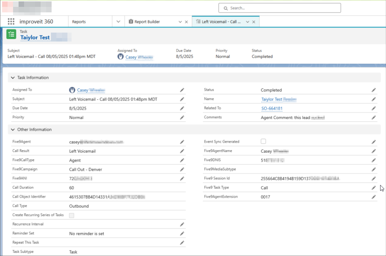Edit the Name field pencil icon
Image resolution: width=386 pixels, height=256 pixels.
pos(374,99)
